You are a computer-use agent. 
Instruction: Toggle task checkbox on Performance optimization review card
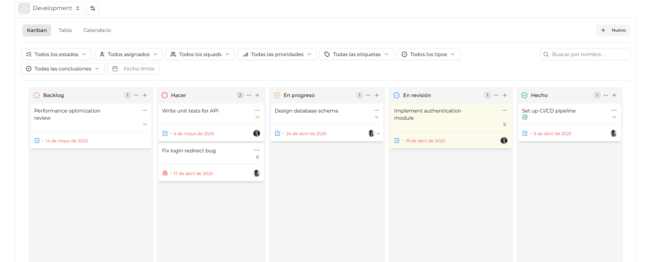(37, 141)
